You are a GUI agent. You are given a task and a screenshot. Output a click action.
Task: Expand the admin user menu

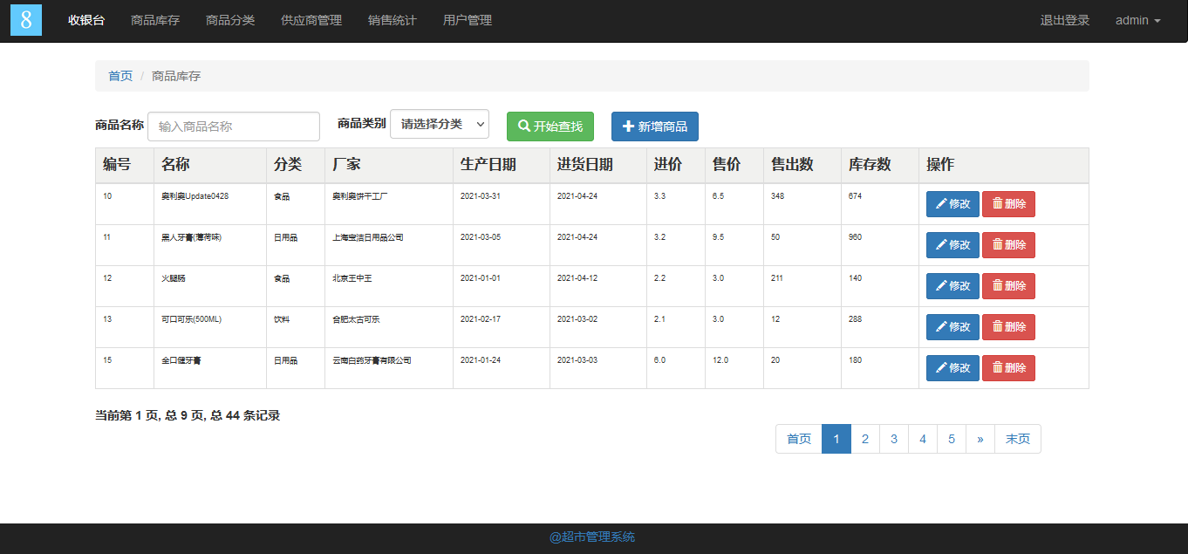pos(1137,20)
